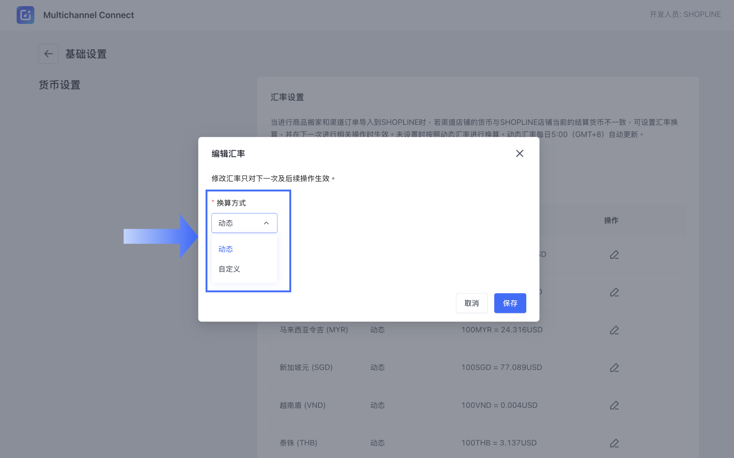Screen dimensions: 734x458
Task: Click the chevron arrow in 换算方式 selector
Action: pos(266,223)
